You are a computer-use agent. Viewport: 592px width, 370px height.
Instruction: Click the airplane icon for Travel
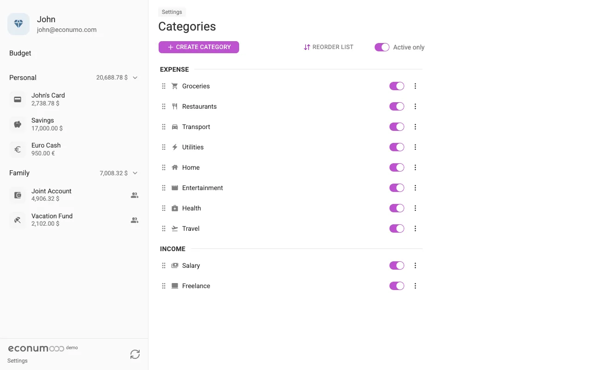click(175, 228)
